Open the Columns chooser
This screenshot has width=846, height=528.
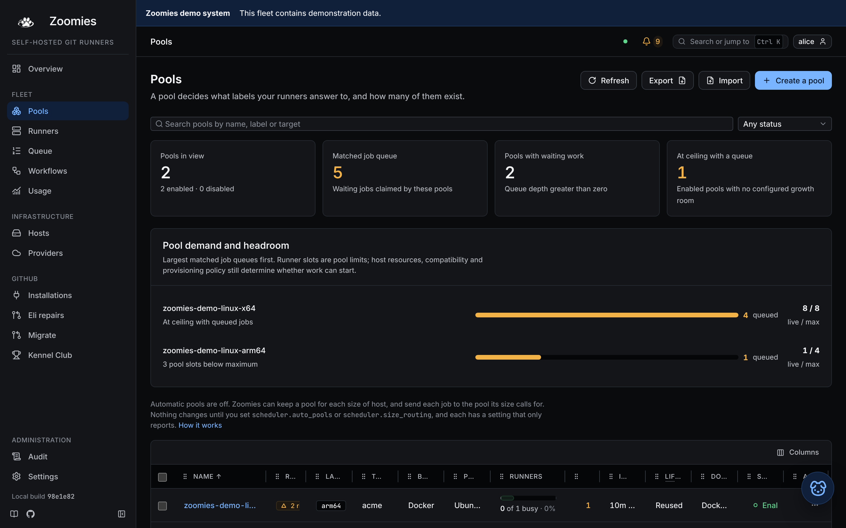pyautogui.click(x=798, y=452)
